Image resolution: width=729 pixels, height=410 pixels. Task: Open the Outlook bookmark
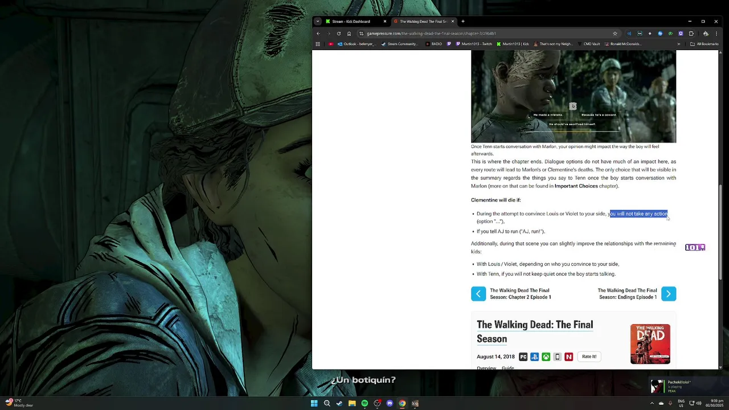click(x=356, y=44)
